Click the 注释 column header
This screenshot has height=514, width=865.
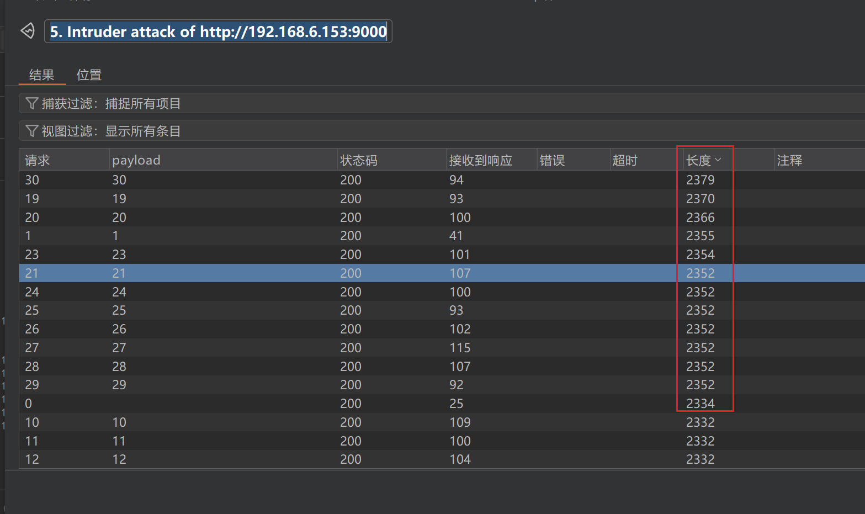pos(789,161)
